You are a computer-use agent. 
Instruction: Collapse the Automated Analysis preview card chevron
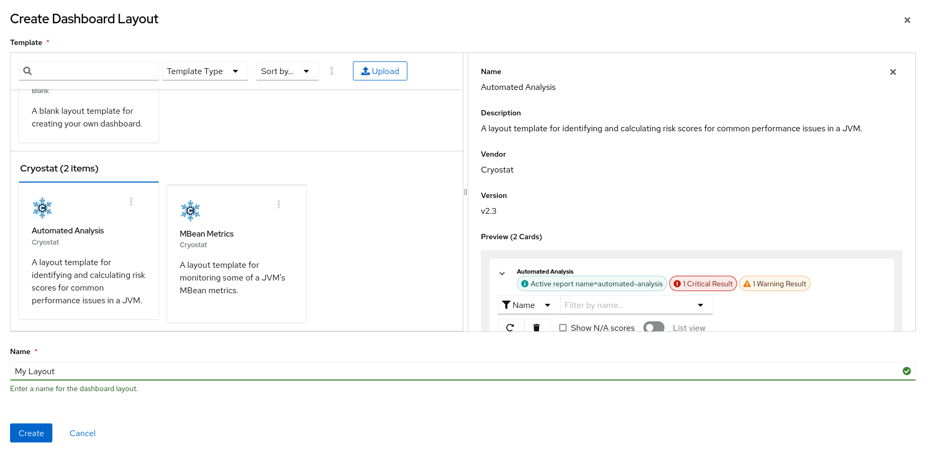[x=502, y=274]
